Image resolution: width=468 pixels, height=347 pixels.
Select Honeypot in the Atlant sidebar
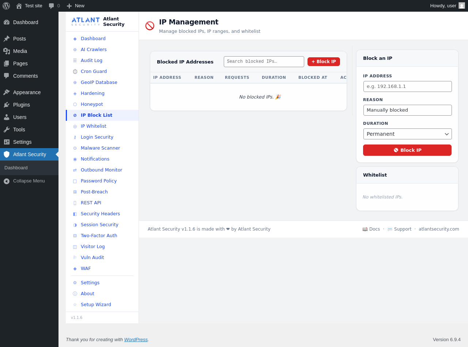pyautogui.click(x=92, y=104)
